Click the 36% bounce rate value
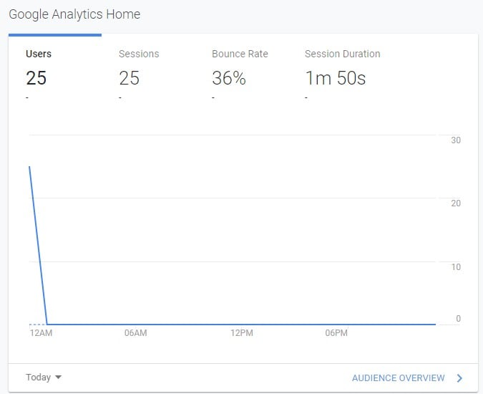 229,78
